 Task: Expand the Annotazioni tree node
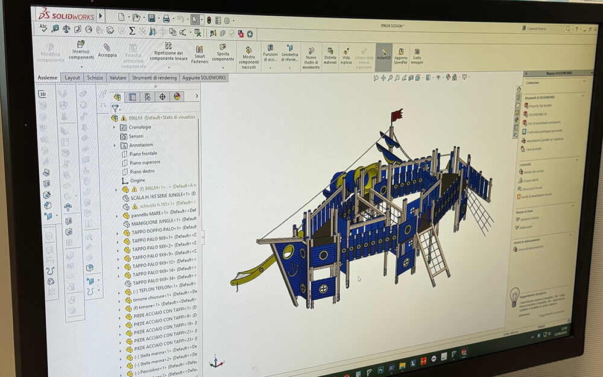(x=115, y=145)
